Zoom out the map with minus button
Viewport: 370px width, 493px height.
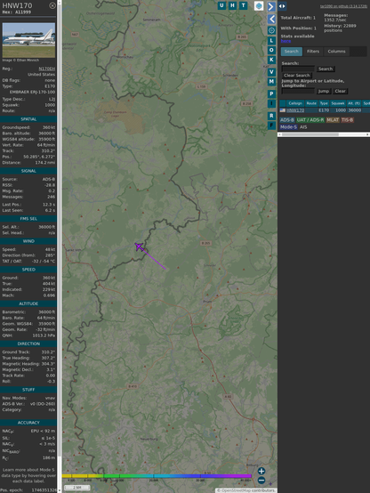point(261,481)
